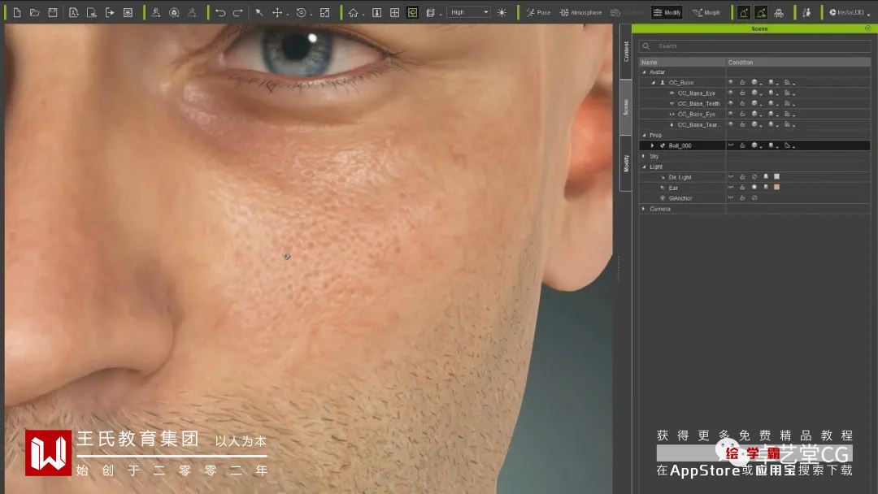Click the sun lighting toggle icon
Screen dimensions: 878x494
pos(502,12)
